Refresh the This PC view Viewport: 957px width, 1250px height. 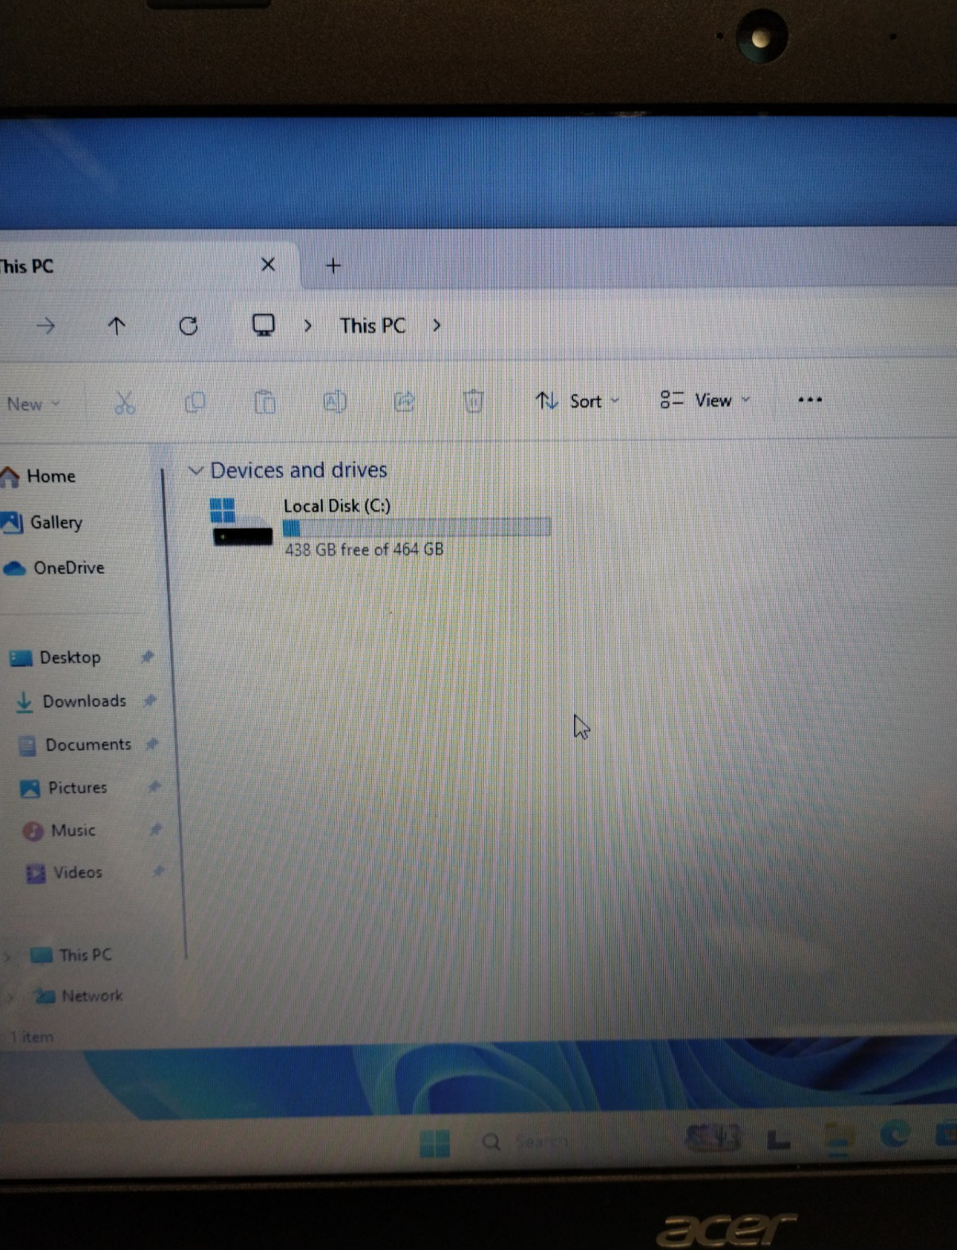click(x=188, y=325)
